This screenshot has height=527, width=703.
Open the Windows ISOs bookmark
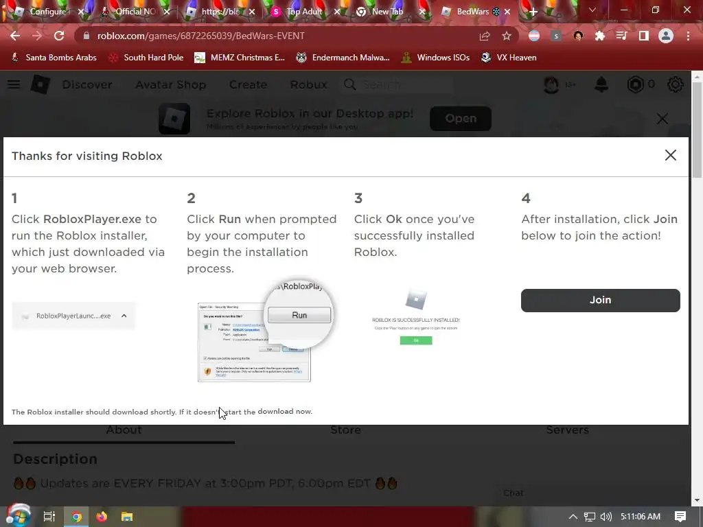tap(436, 58)
